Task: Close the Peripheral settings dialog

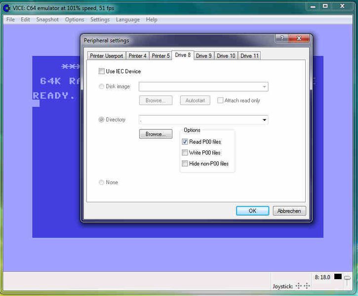Action: click(300, 39)
